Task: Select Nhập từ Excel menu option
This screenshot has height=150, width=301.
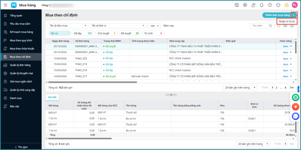Action: (x=287, y=21)
